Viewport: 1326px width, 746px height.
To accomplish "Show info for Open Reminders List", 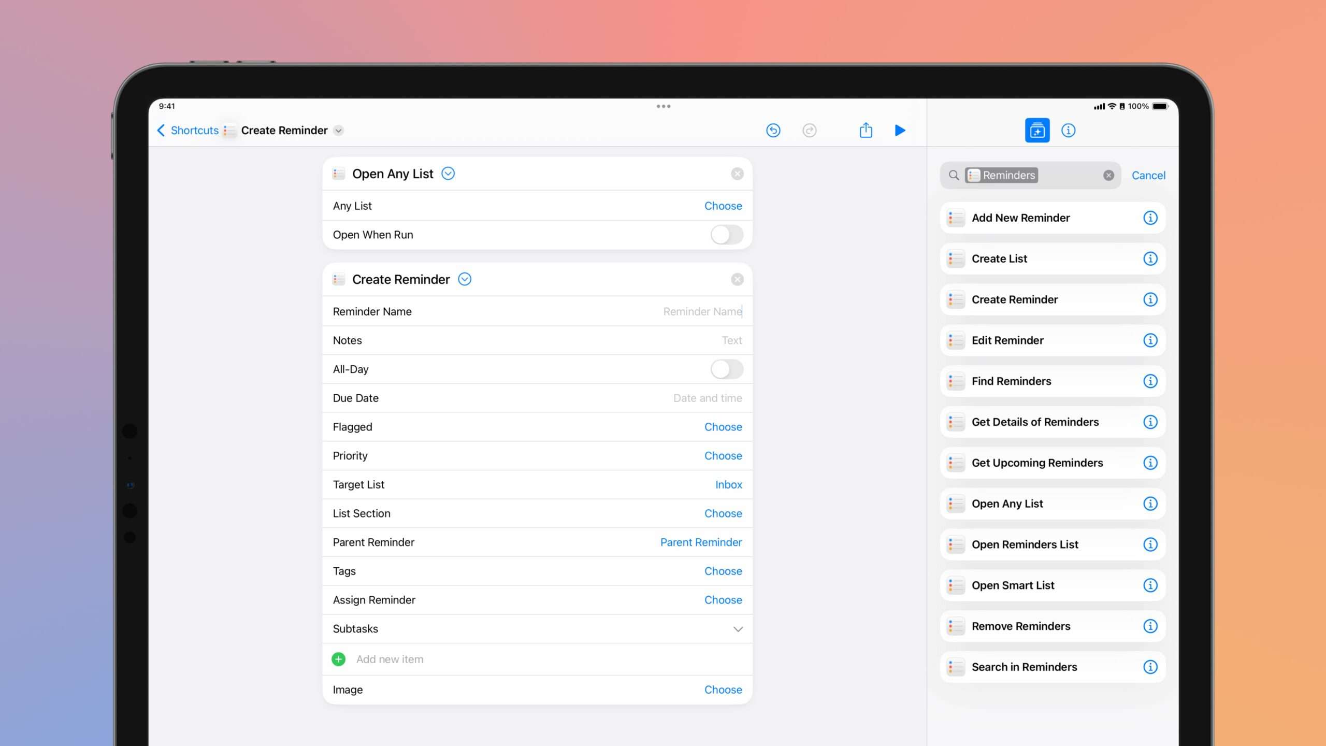I will (x=1150, y=544).
